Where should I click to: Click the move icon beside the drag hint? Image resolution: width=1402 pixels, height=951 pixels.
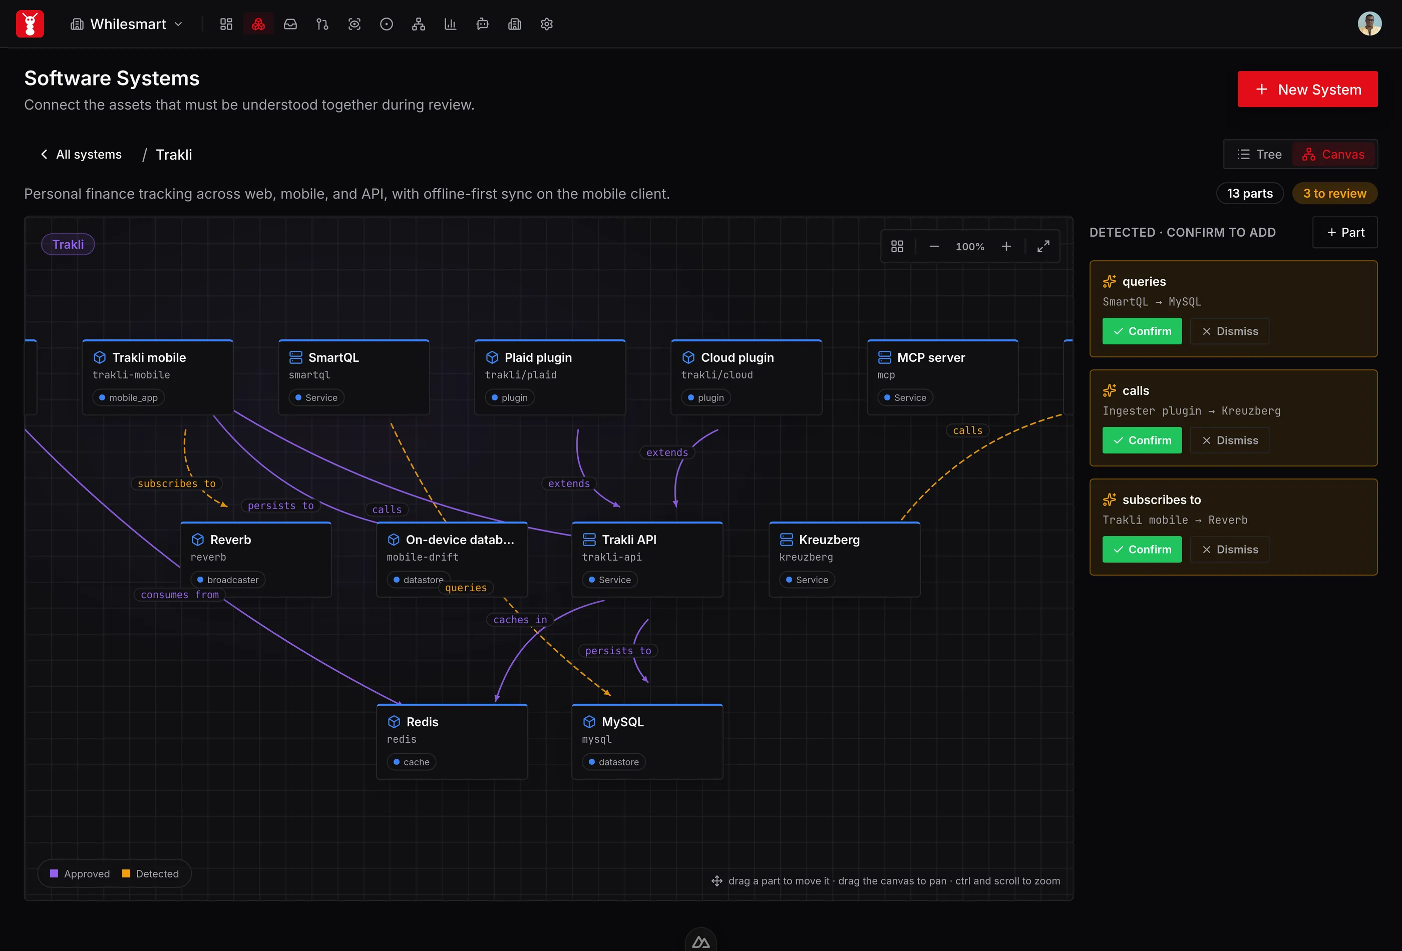(717, 881)
